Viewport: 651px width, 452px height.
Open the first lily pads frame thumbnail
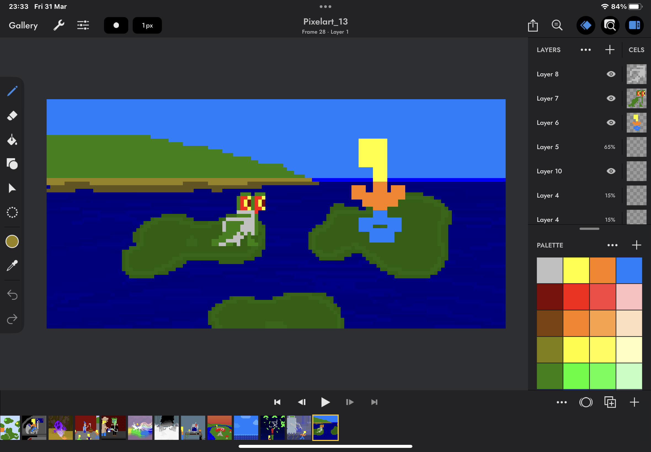tap(10, 428)
